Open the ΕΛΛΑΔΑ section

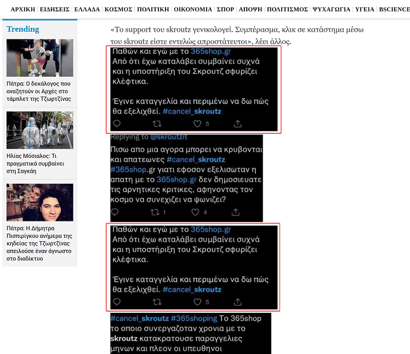(x=87, y=9)
